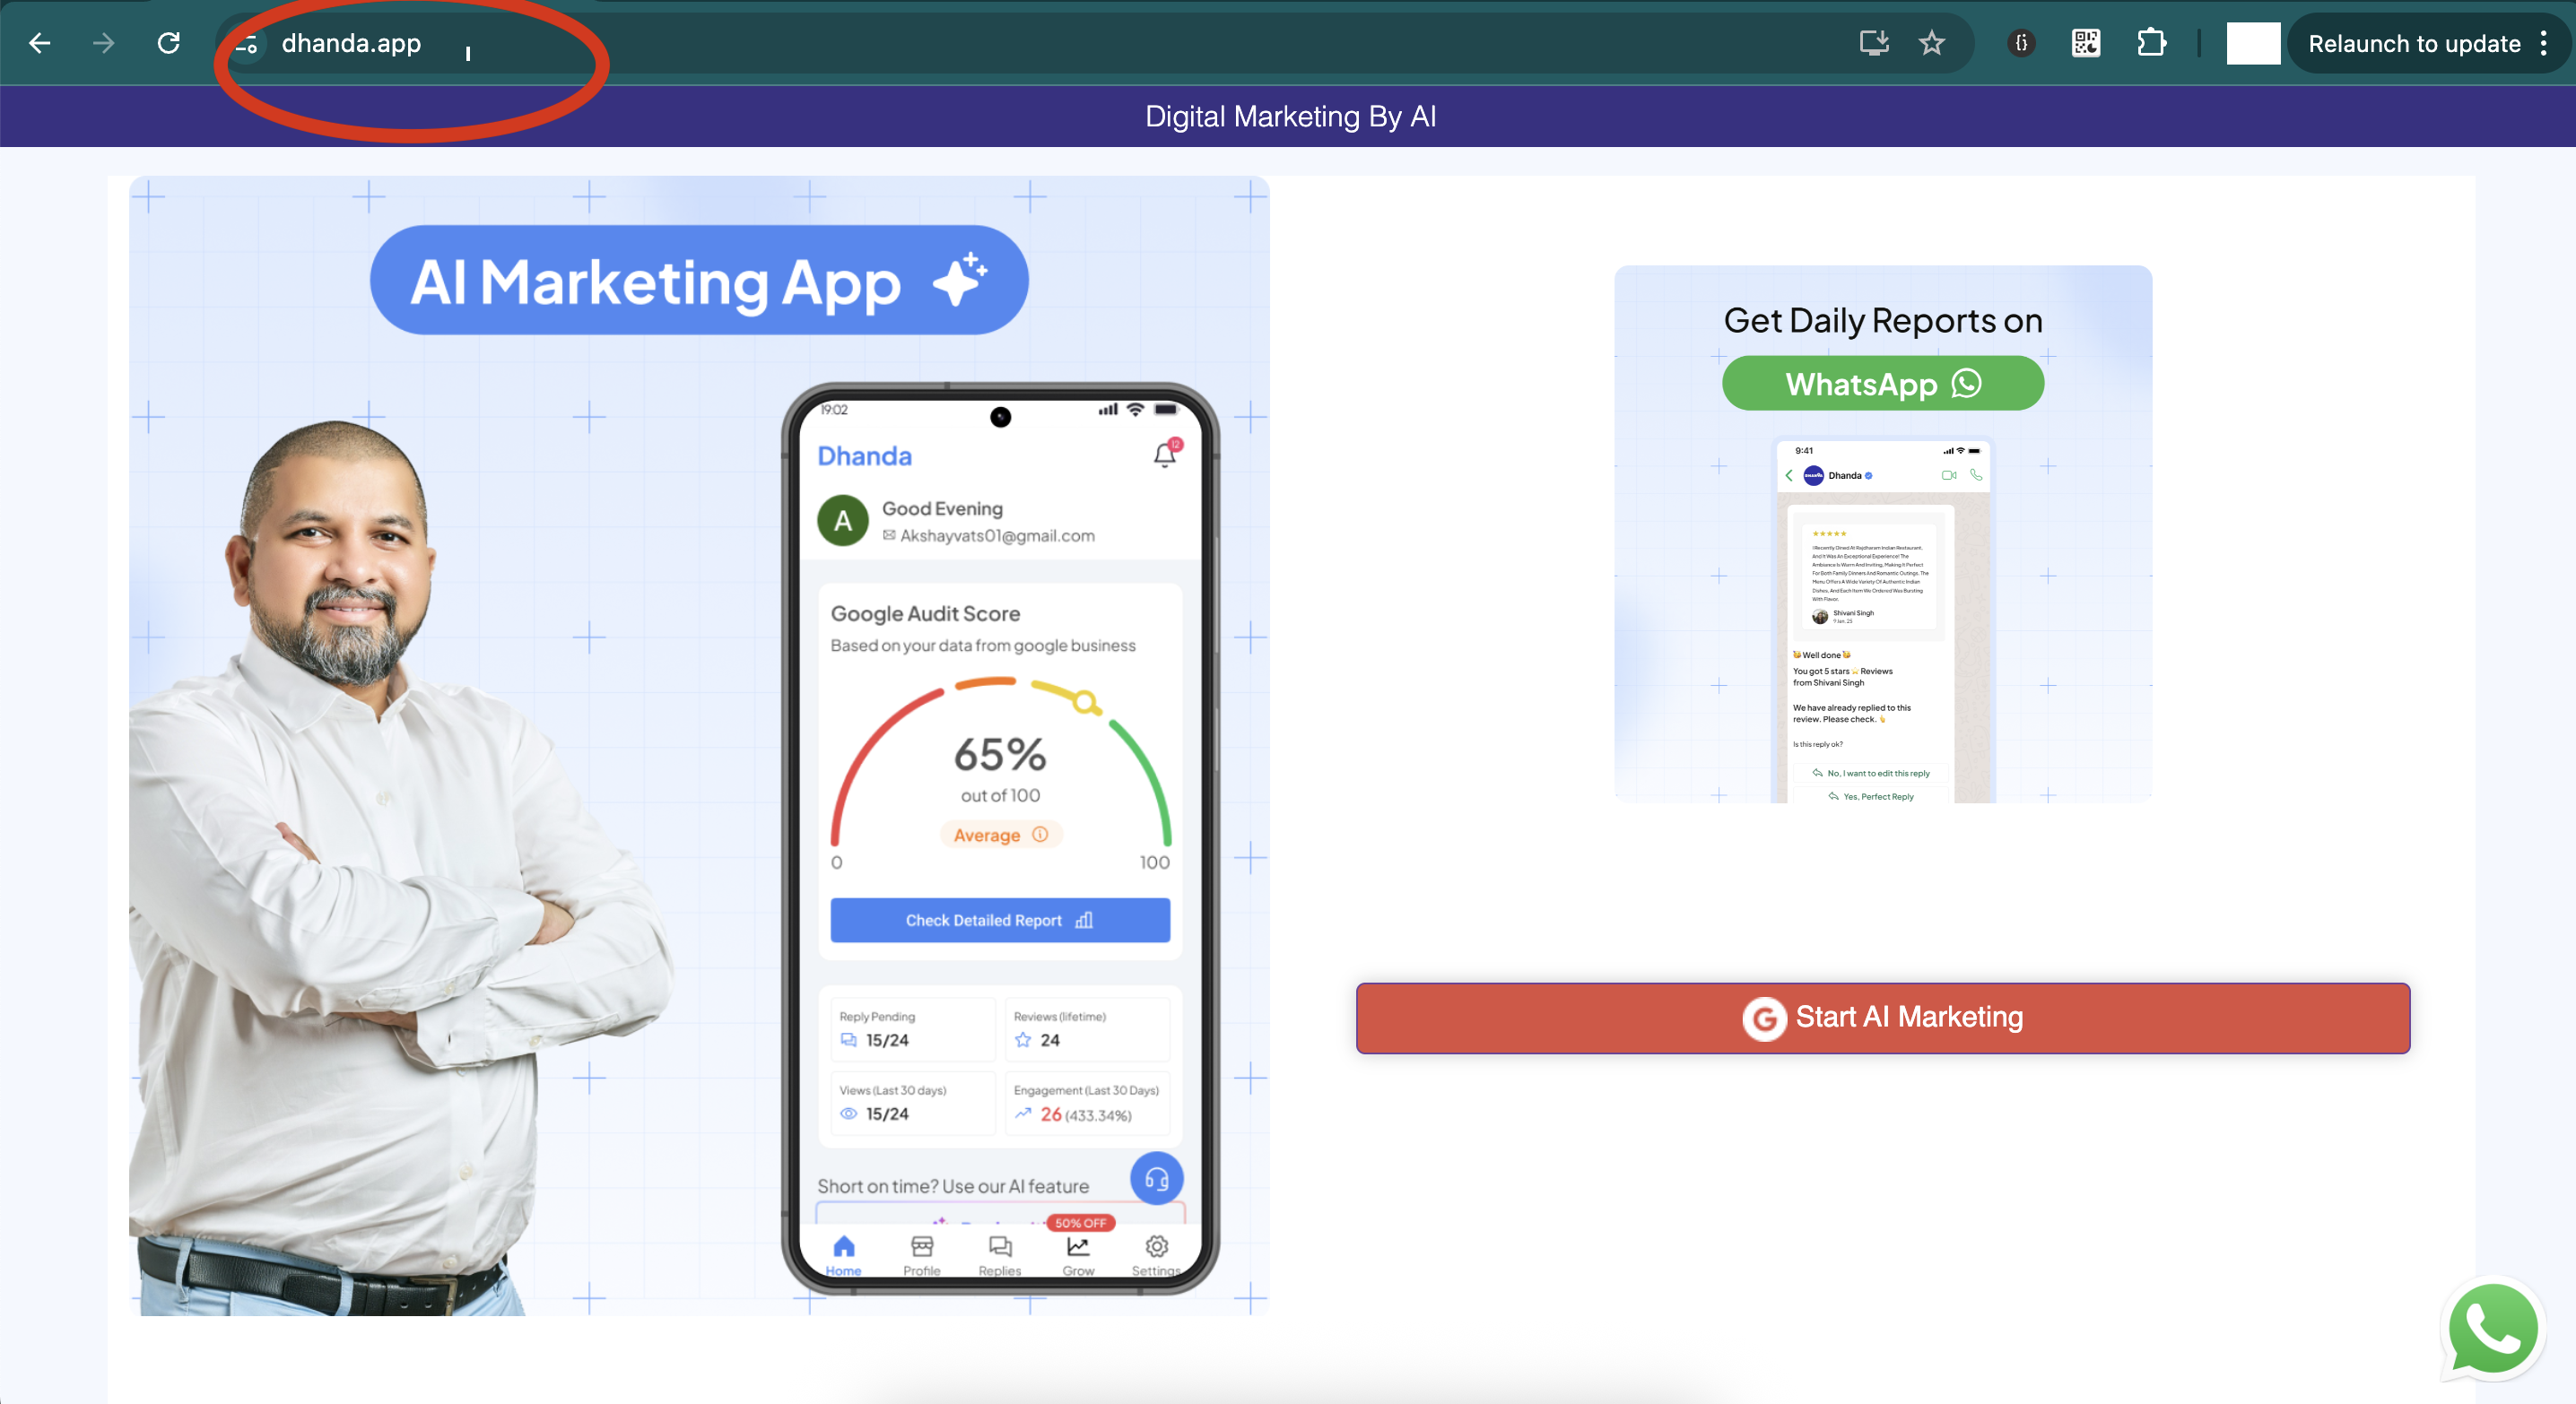Click the Views (Last 30 days) card
Viewport: 2576px width, 1404px height.
click(x=913, y=1104)
